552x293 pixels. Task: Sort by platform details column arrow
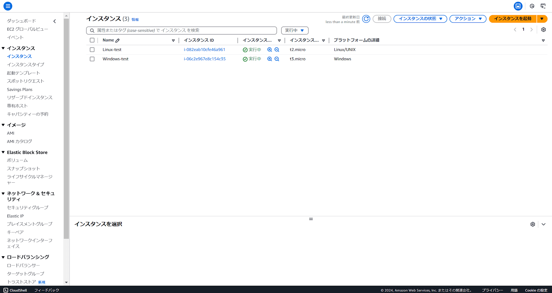(x=543, y=41)
